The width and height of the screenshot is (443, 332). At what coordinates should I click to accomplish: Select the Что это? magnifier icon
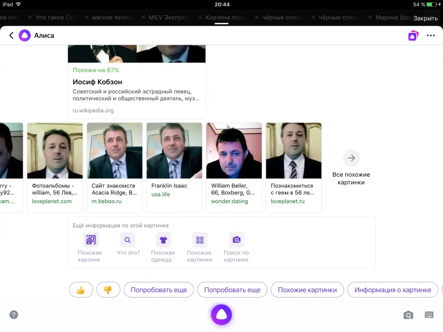click(x=127, y=240)
